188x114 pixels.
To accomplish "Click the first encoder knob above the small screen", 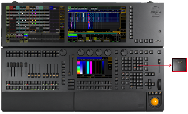I will tap(81, 52).
